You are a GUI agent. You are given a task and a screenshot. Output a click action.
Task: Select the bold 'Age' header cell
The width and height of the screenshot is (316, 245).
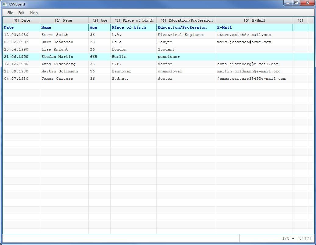100,28
